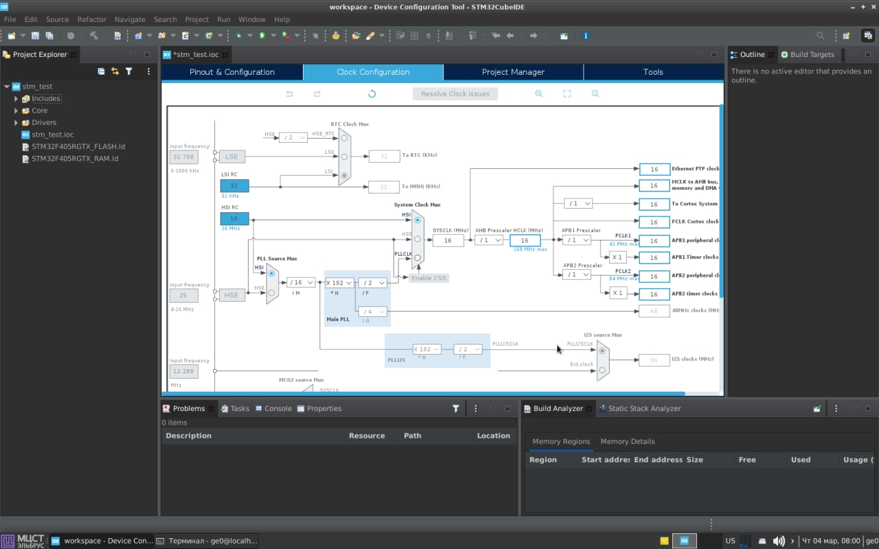
Task: Click the filter icon in Project Explorer
Action: [128, 71]
